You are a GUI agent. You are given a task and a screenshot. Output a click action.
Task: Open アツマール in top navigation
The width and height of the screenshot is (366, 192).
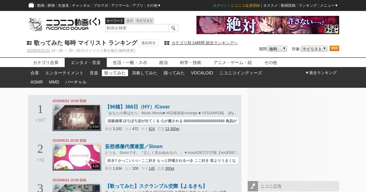coord(120,5)
